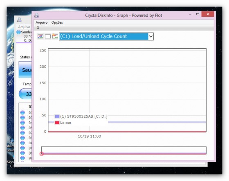Click the '250' y-axis label on the graph
Image resolution: width=229 pixels, height=181 pixels.
coord(43,50)
